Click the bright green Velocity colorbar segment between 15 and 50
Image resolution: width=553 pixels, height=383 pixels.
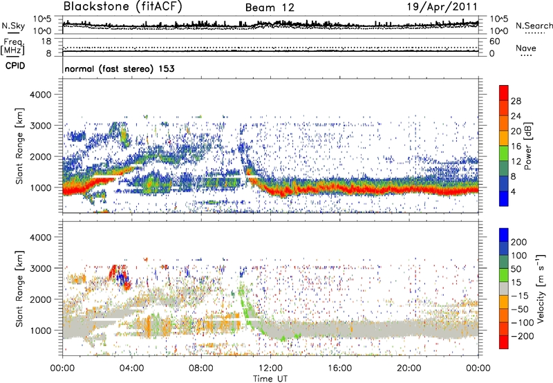click(504, 275)
